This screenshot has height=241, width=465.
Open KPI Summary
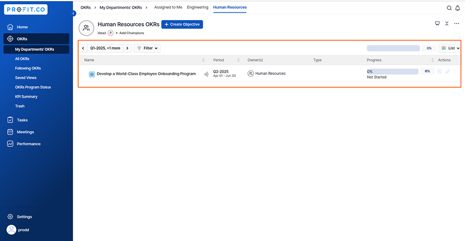(26, 97)
